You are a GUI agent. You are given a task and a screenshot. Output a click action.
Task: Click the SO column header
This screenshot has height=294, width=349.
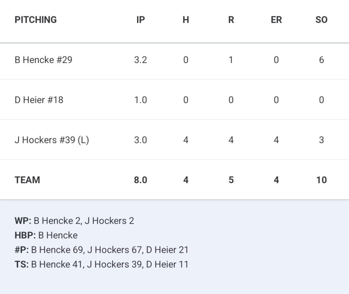(x=321, y=20)
